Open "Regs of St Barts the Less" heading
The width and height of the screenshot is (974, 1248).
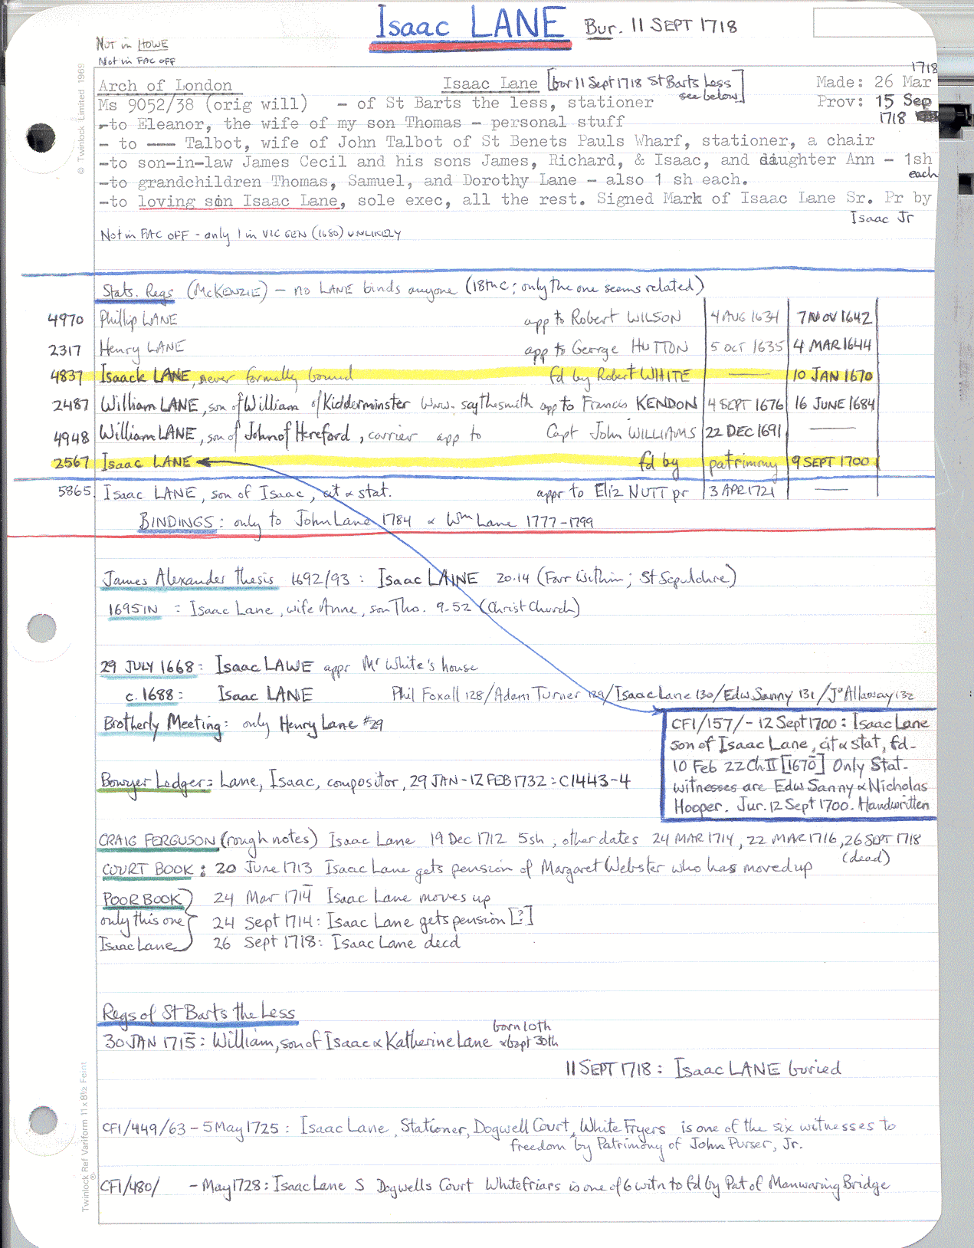pos(198,1013)
